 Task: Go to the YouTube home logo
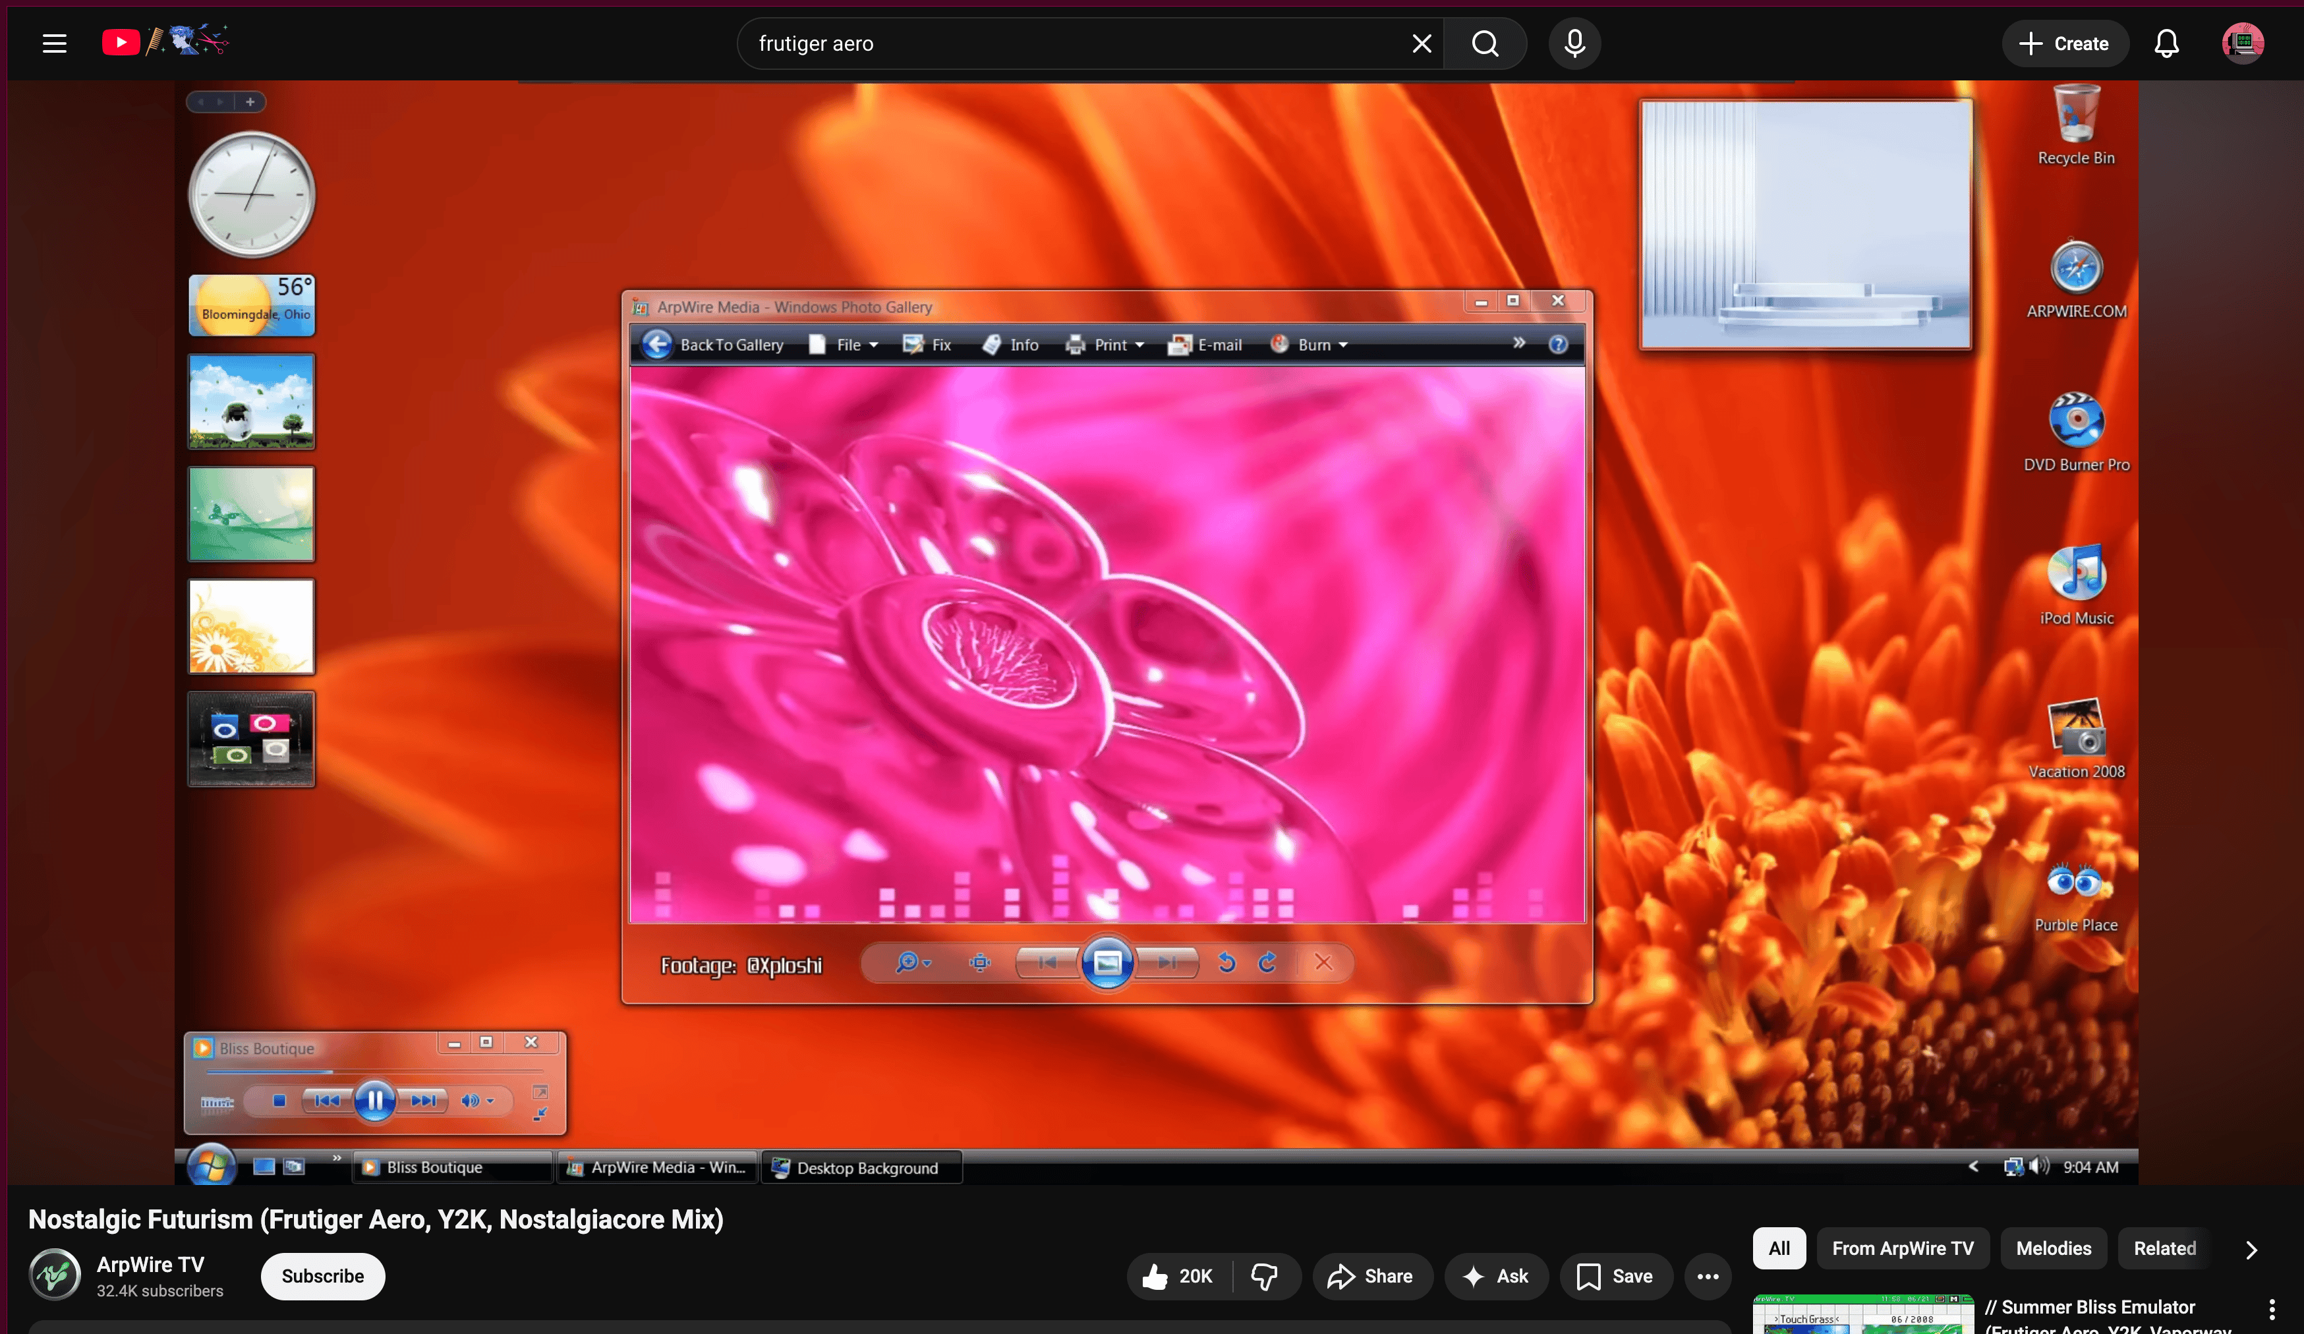coord(165,42)
